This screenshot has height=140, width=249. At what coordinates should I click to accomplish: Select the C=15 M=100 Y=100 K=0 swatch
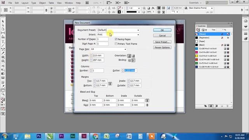[212, 59]
